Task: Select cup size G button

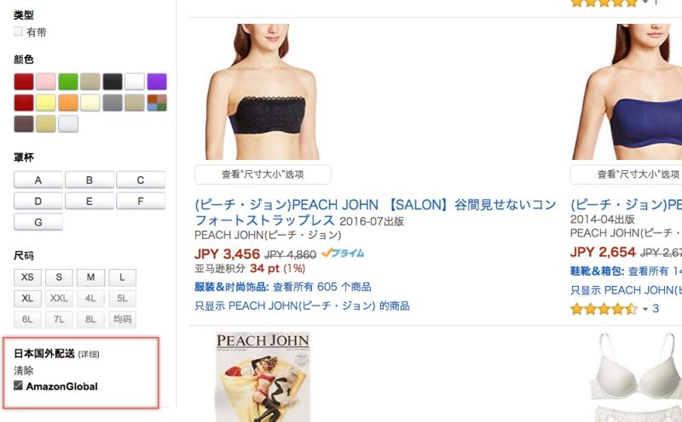Action: 38,222
